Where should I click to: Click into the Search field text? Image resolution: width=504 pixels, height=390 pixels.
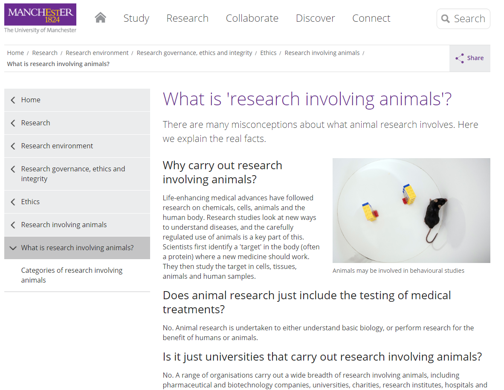469,19
